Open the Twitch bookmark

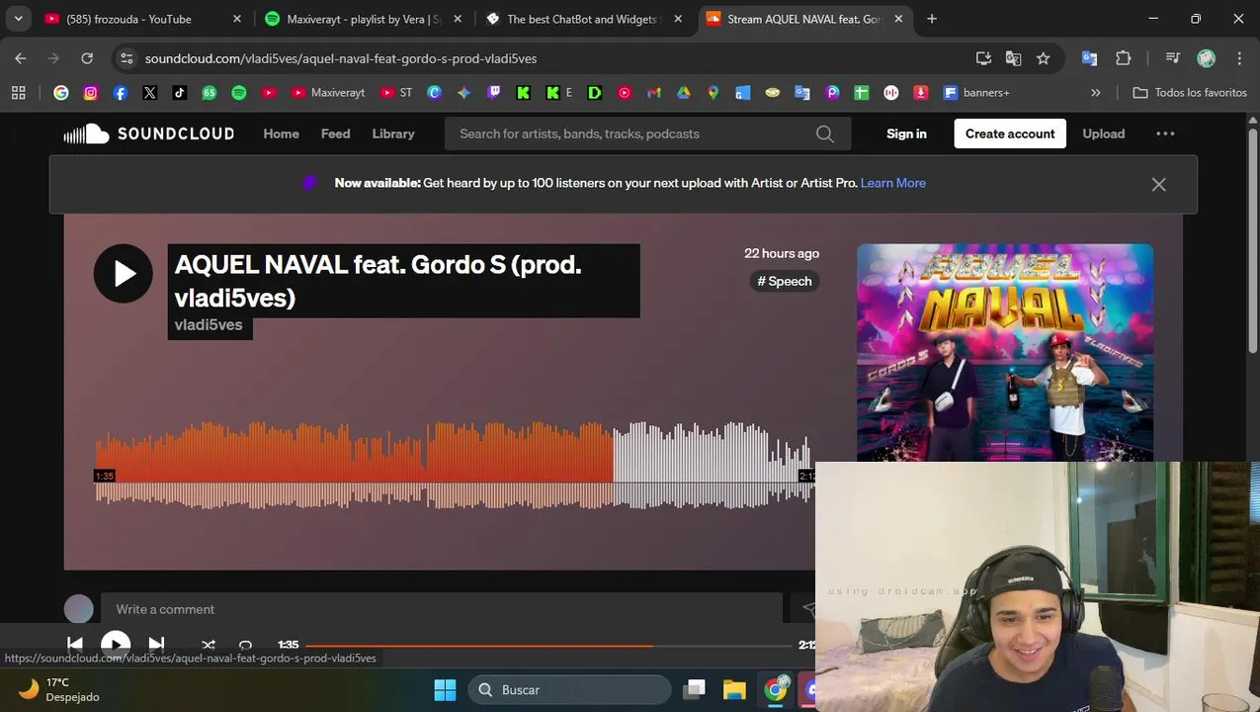pyautogui.click(x=494, y=92)
